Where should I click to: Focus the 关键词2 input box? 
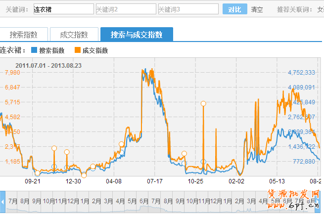click(125, 9)
